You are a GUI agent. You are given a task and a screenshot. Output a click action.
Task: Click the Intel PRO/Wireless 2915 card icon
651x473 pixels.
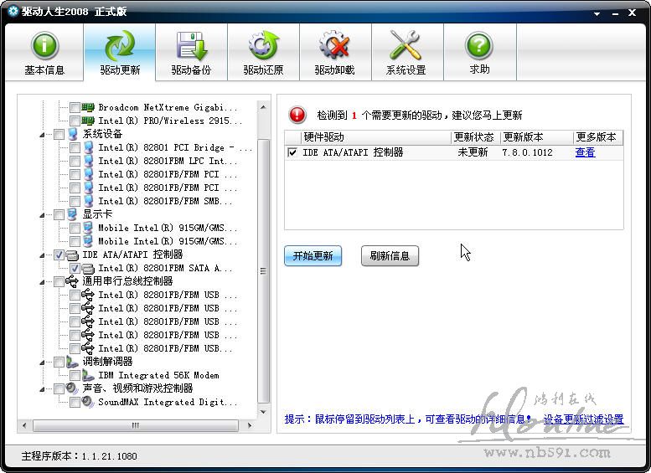click(88, 121)
